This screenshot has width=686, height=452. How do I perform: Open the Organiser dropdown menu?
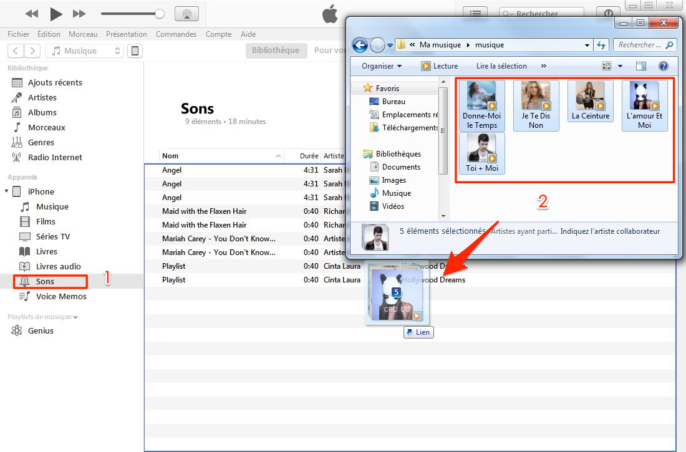[x=382, y=66]
